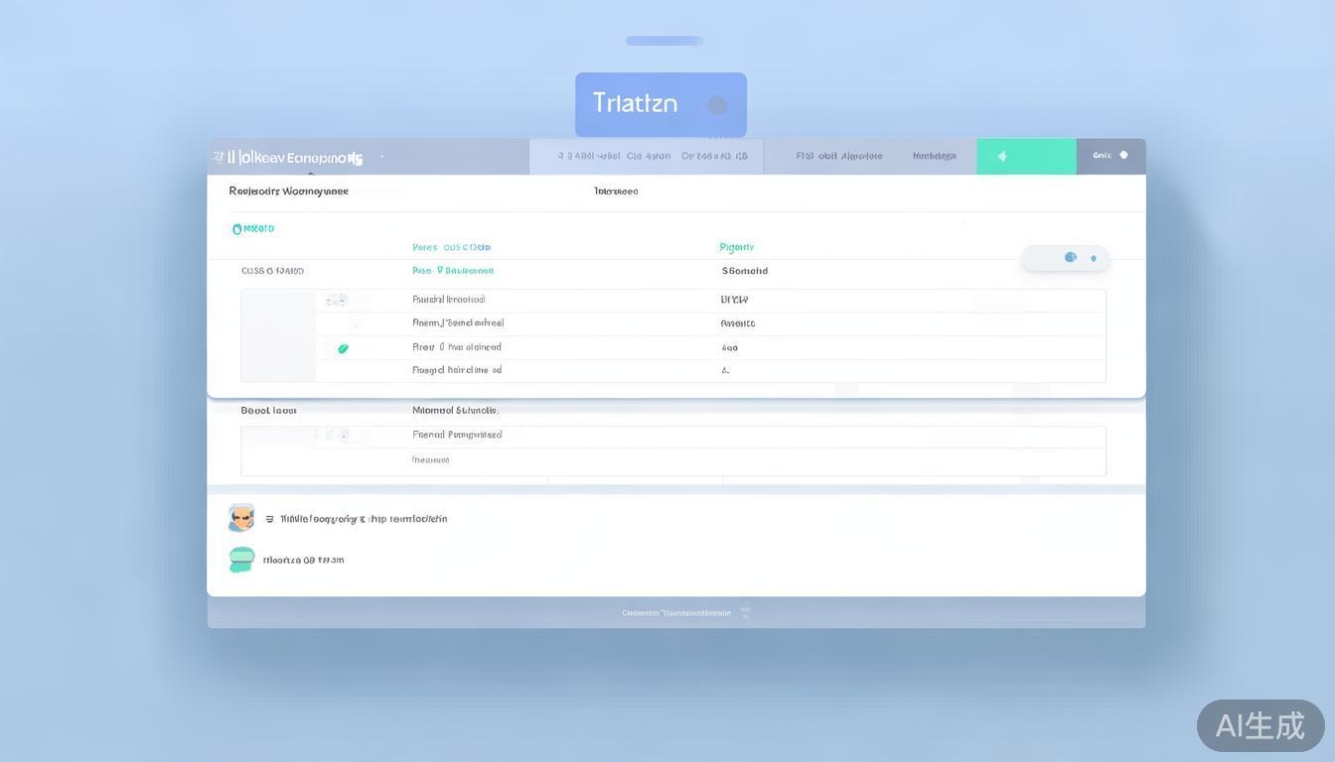Viewport: 1335px width, 762px height.
Task: Toggle the floating pill switch on the right
Action: click(x=1066, y=258)
